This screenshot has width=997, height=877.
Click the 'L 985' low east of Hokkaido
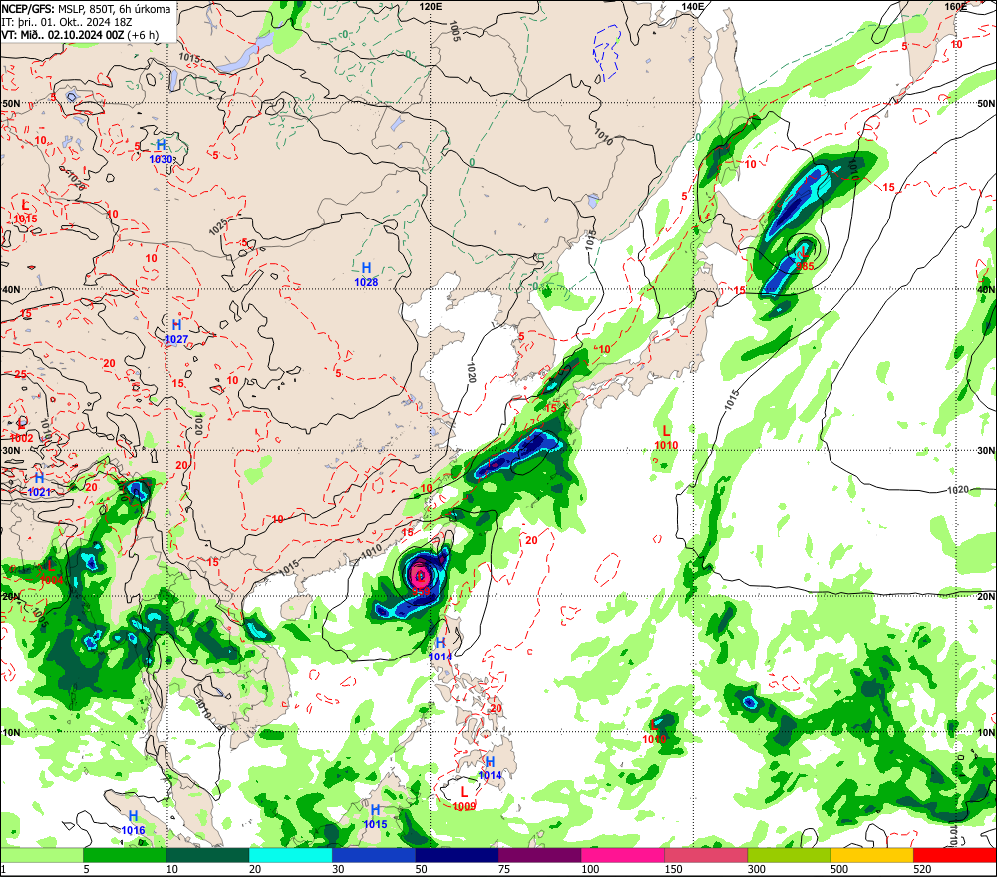[x=805, y=259]
